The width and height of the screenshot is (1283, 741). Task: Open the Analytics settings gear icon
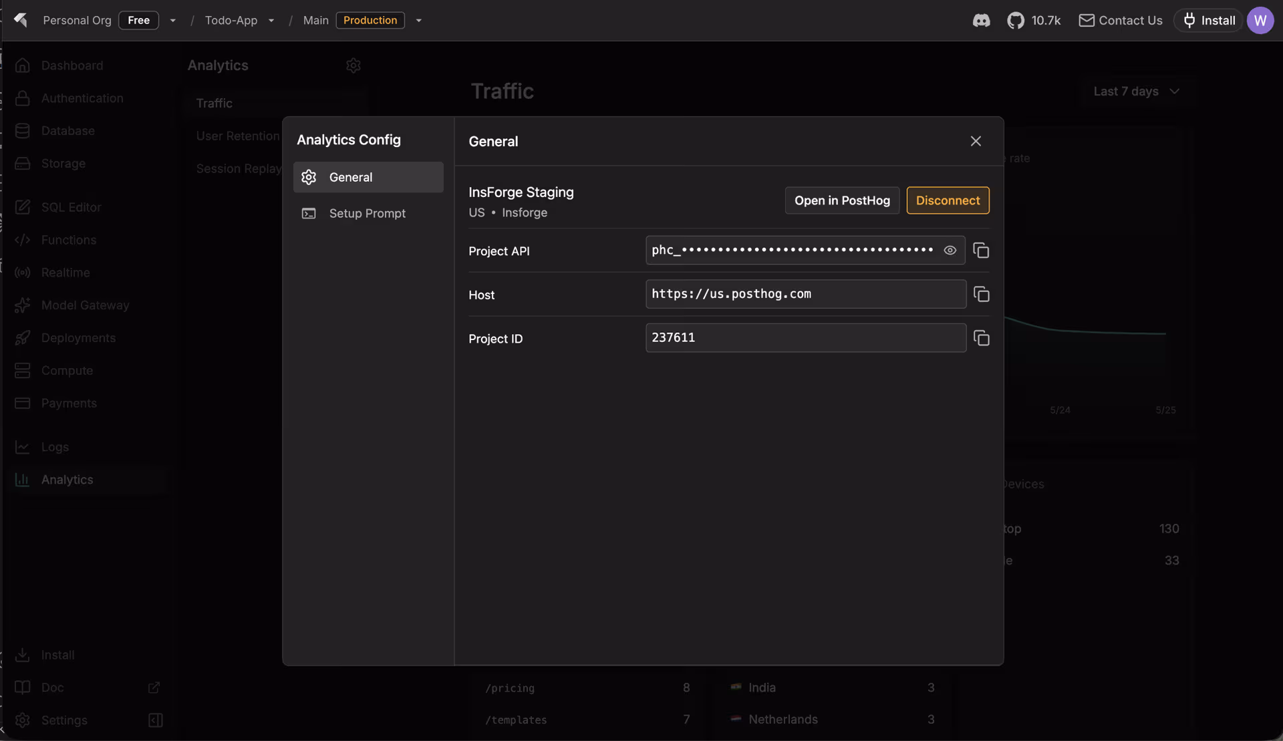(353, 65)
